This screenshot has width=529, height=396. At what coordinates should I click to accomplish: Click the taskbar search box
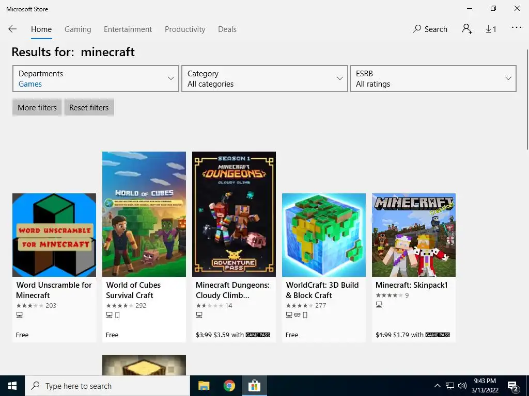[107, 386]
